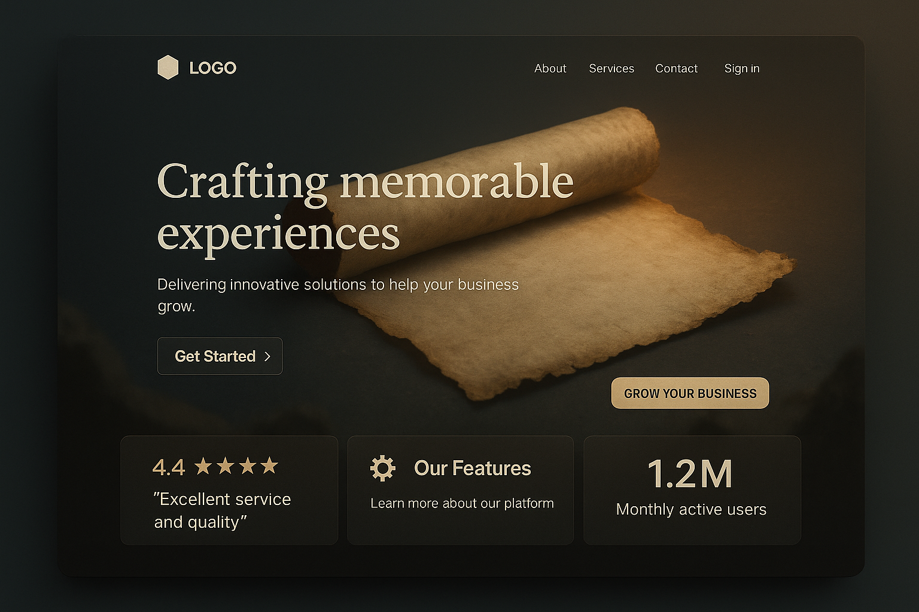919x612 pixels.
Task: Go to the Contact page
Action: click(677, 69)
